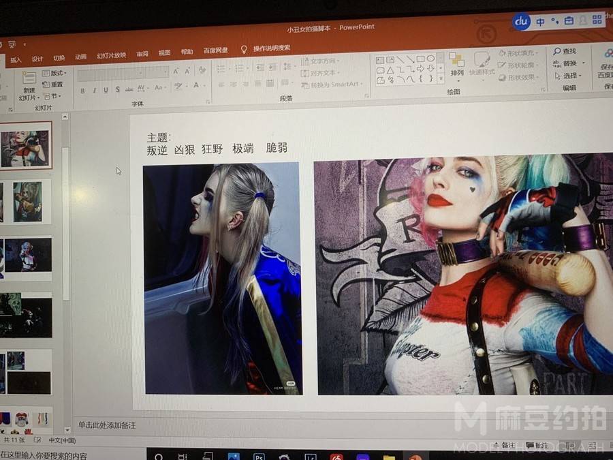Toggle Italic formatting
This screenshot has height=460, width=613.
[x=94, y=91]
